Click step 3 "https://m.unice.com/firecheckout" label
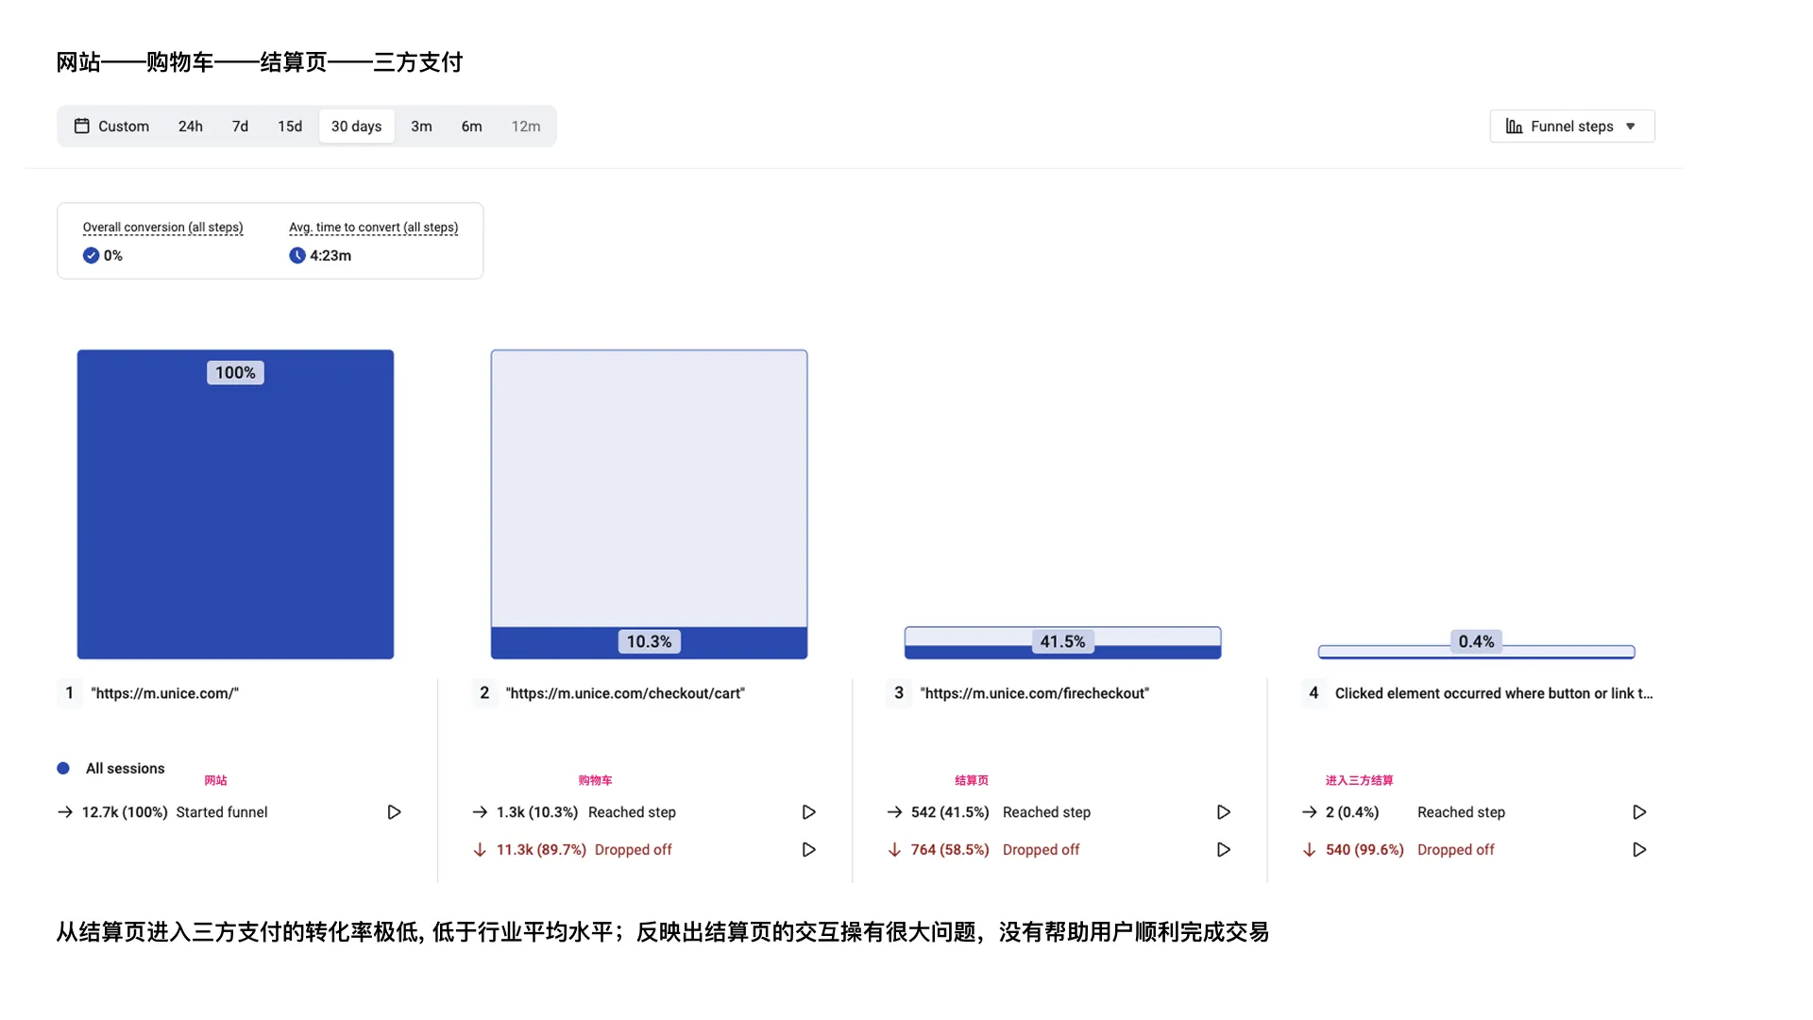 click(1035, 693)
